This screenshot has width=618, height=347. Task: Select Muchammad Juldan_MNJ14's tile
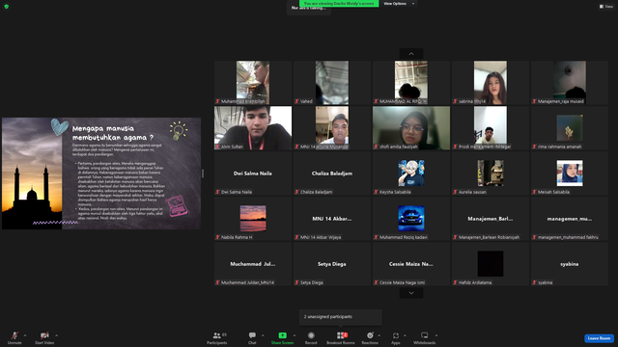click(x=253, y=263)
